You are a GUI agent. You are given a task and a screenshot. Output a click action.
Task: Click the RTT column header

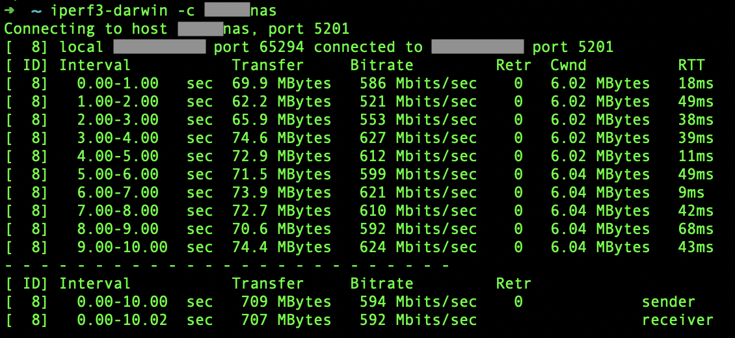[691, 65]
